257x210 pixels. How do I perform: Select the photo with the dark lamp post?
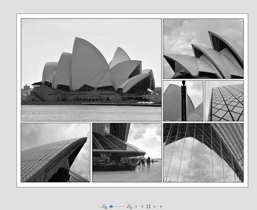[x=183, y=101]
